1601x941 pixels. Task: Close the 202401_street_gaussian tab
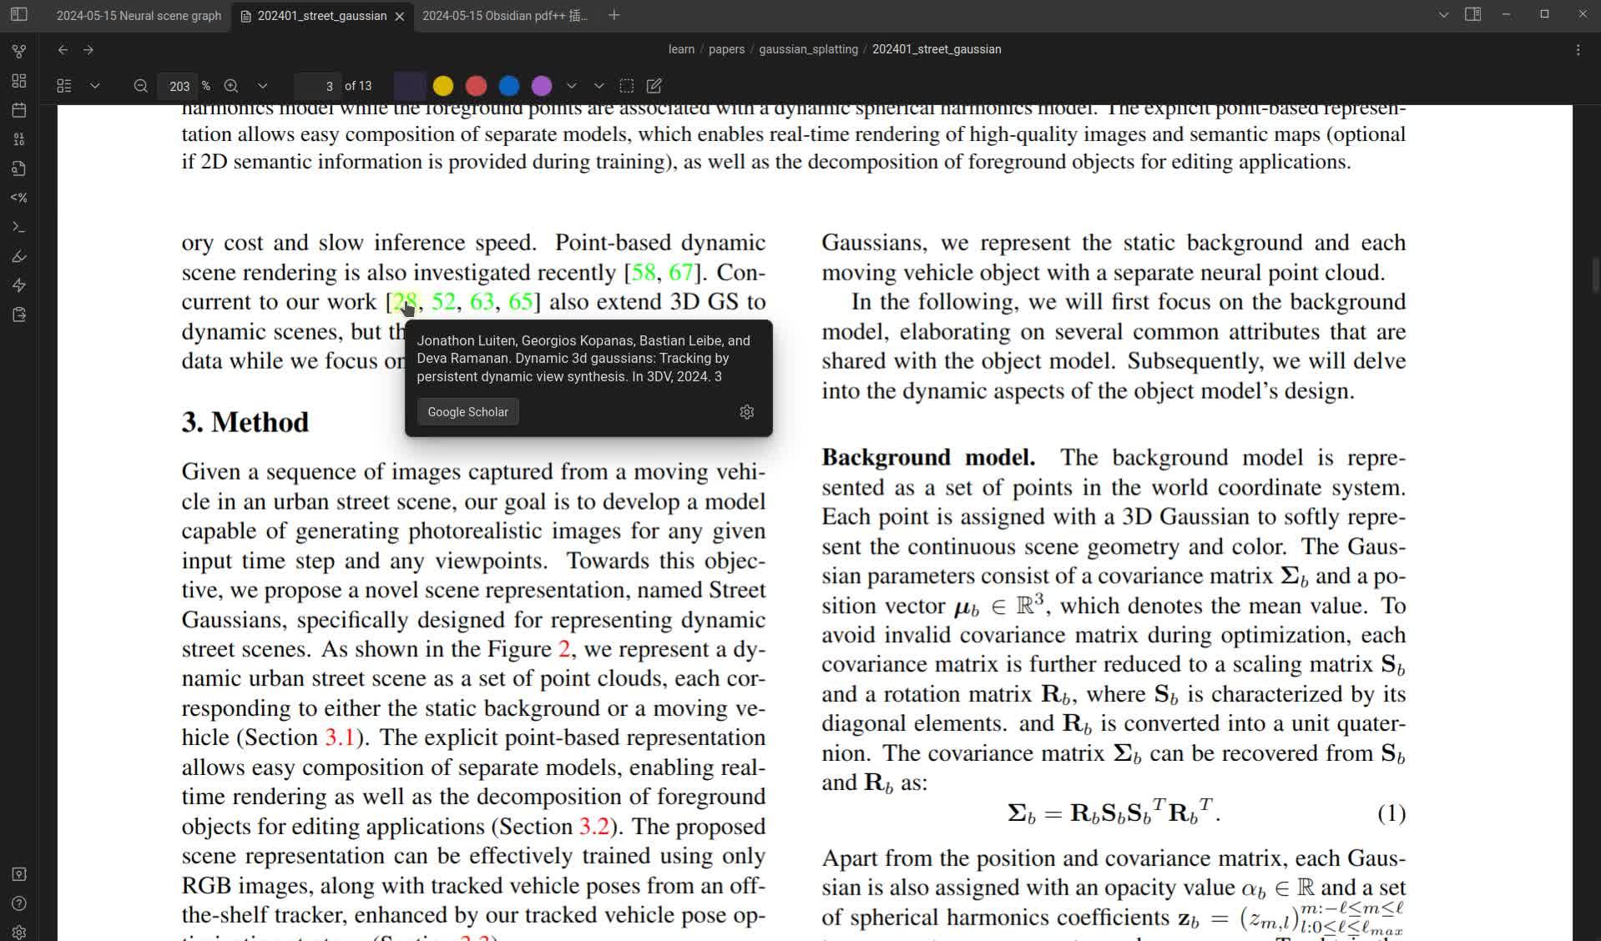click(400, 16)
